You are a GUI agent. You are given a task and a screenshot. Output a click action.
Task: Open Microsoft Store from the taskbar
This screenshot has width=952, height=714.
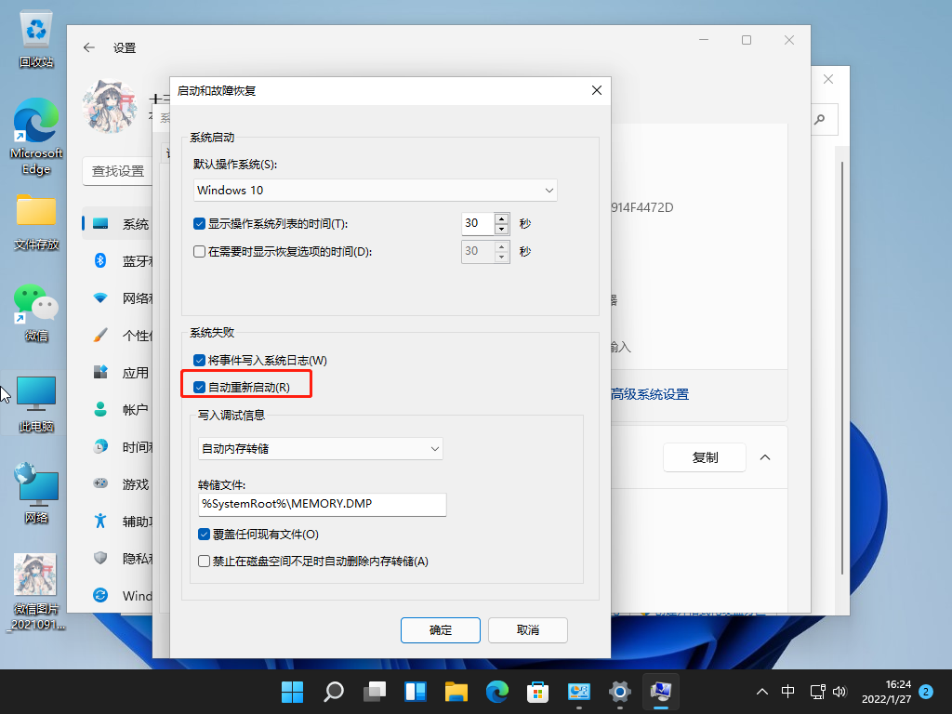coord(537,692)
